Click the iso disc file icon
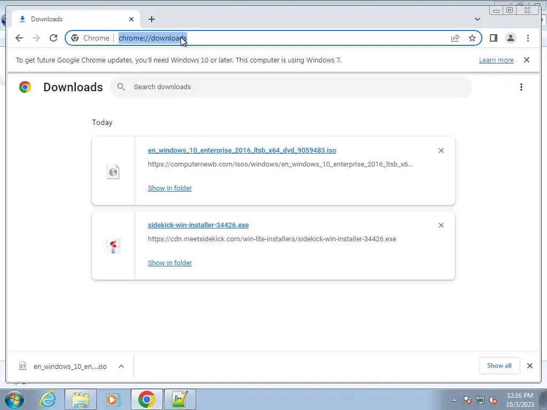 113,171
